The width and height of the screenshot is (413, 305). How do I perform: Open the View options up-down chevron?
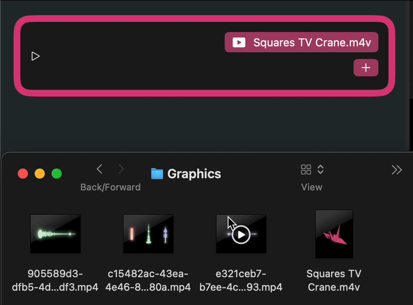(320, 170)
